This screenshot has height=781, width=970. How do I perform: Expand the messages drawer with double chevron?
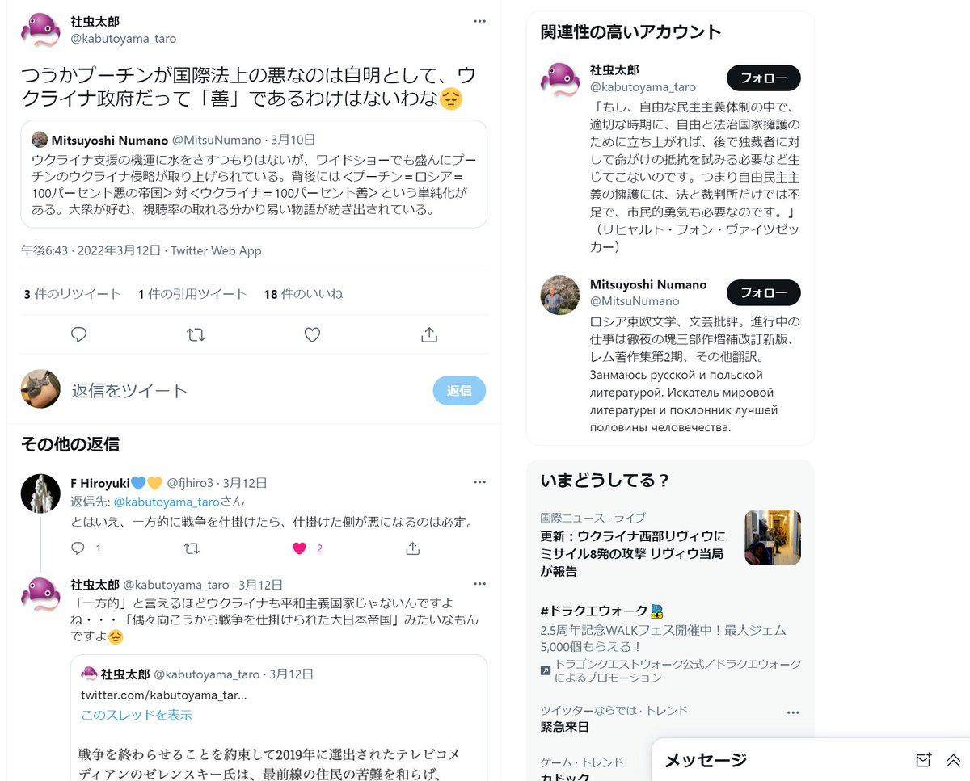pyautogui.click(x=953, y=760)
